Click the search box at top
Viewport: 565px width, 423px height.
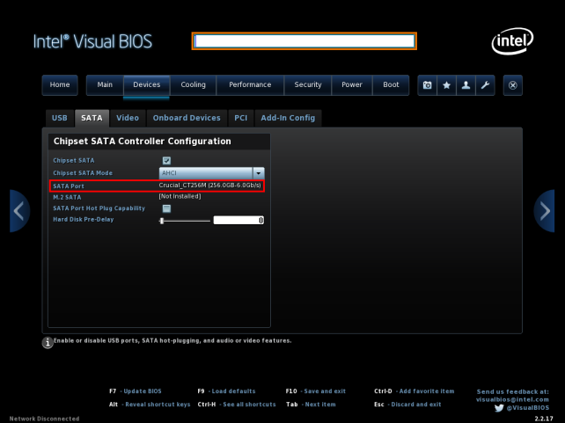[305, 41]
